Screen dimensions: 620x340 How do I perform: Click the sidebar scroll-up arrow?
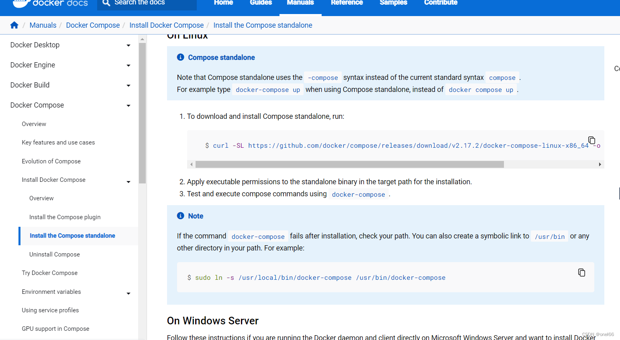click(x=142, y=39)
